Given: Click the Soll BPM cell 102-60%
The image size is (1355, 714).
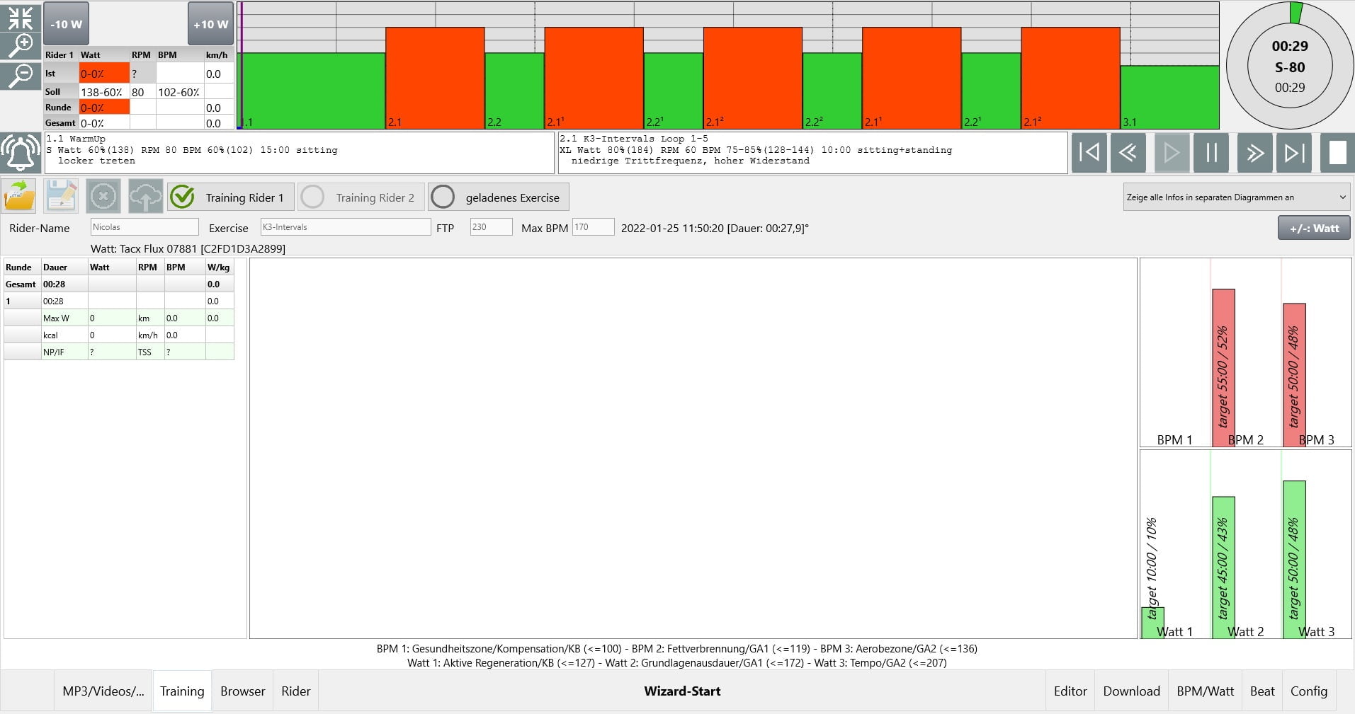Looking at the screenshot, I should pyautogui.click(x=180, y=92).
